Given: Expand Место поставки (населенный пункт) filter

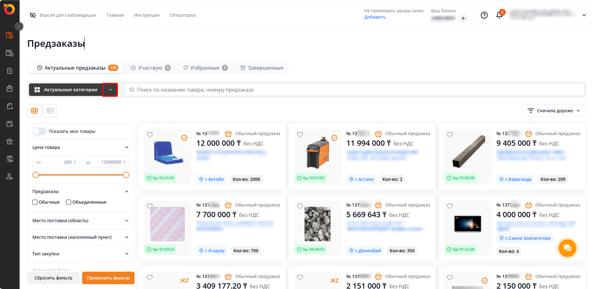Looking at the screenshot, I should point(81,237).
